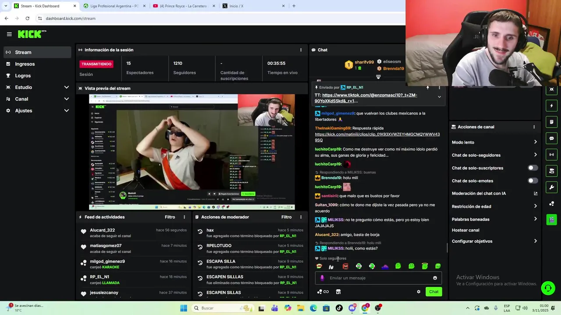561x315 pixels.
Task: Click the channel points infinity icon
Action: [x=323, y=292]
